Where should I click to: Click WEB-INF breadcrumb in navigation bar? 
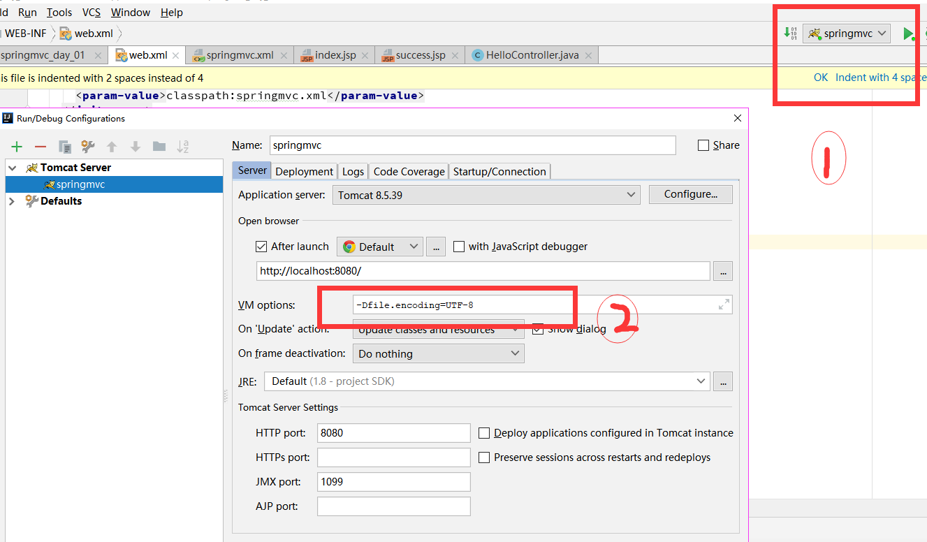coord(25,33)
